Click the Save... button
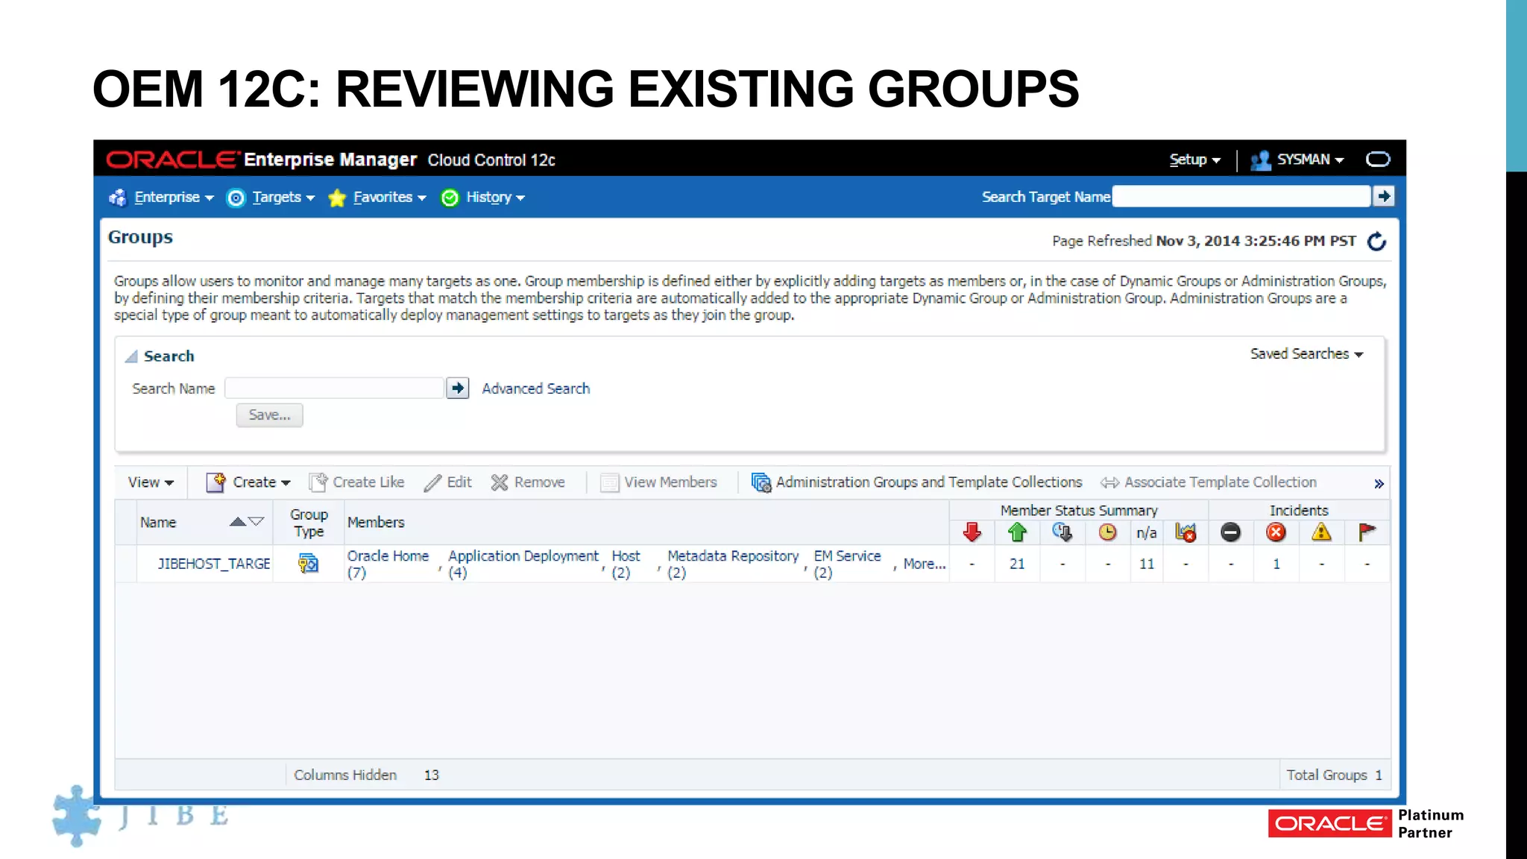 269,415
